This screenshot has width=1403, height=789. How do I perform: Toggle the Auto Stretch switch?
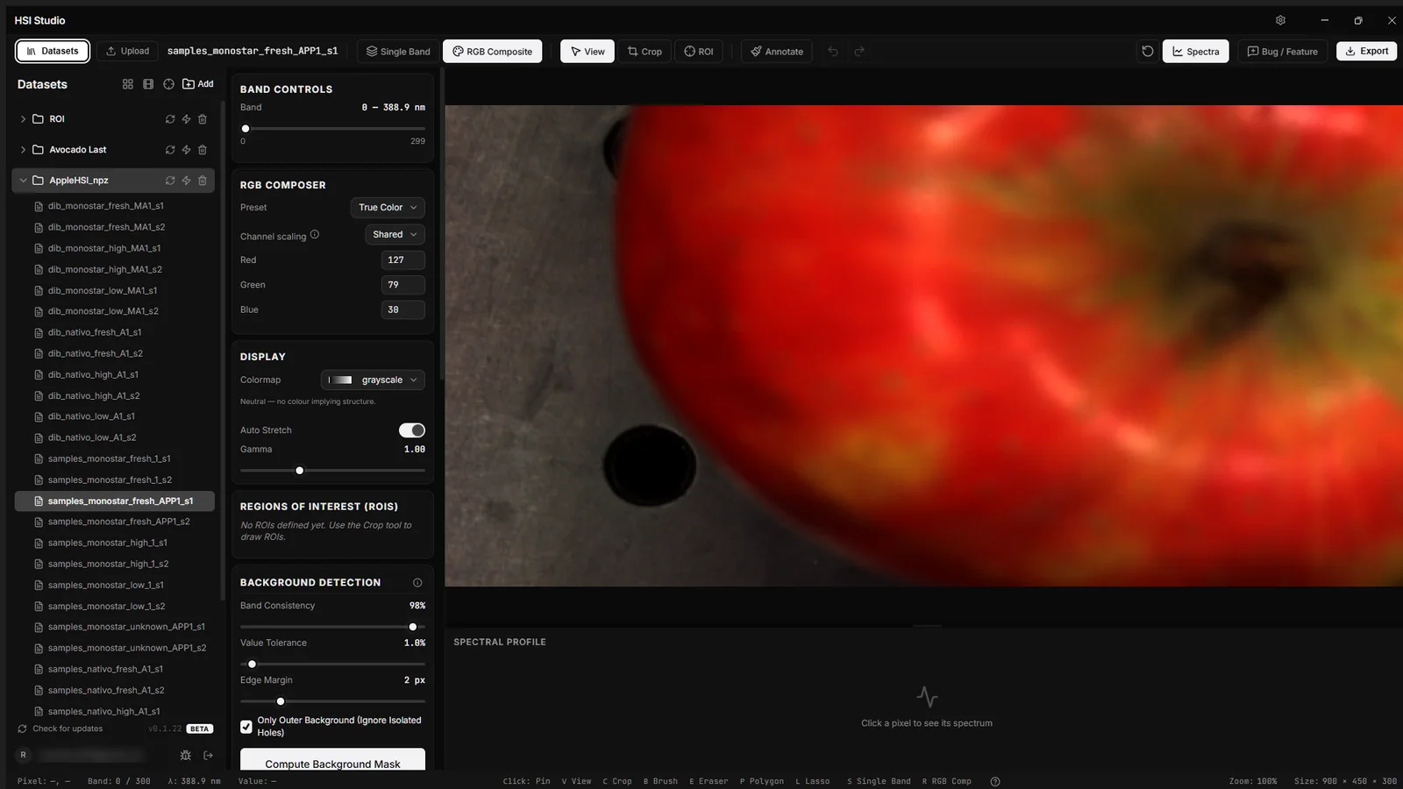pos(412,430)
